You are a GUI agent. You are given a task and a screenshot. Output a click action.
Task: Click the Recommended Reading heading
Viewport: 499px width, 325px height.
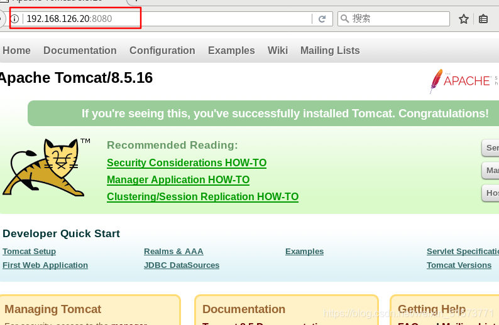click(x=172, y=145)
